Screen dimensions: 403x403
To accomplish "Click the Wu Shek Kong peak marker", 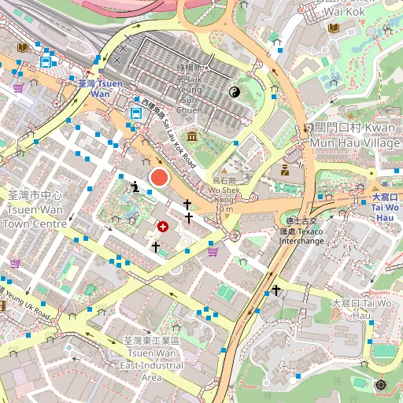I will click(x=224, y=171).
